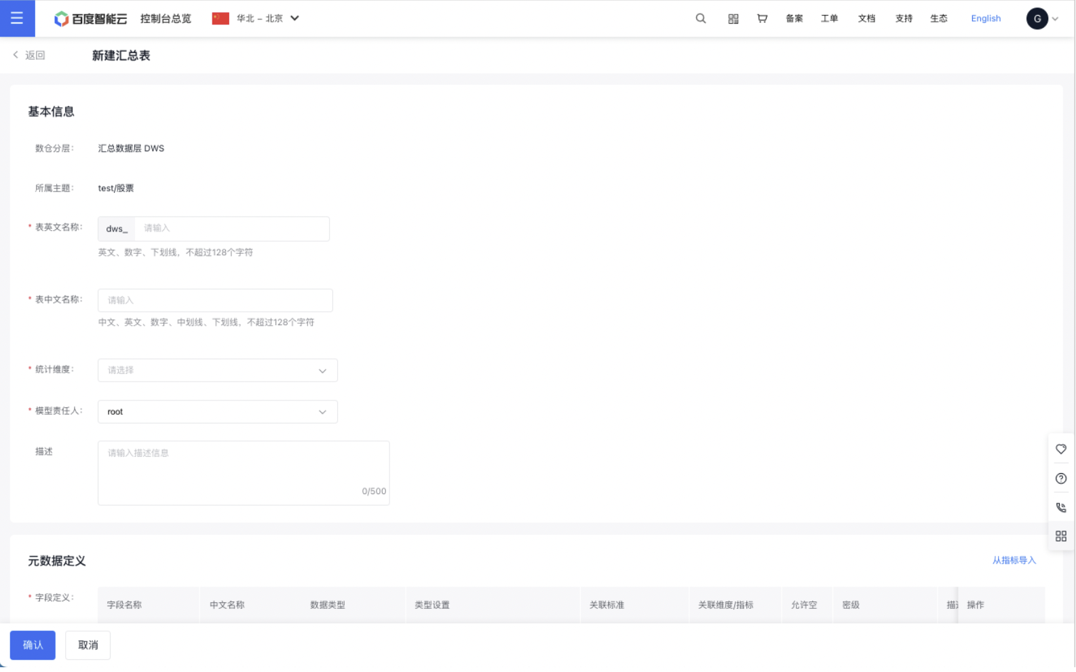This screenshot has width=1076, height=672.
Task: Open 控制台总览 console overview
Action: coord(166,19)
